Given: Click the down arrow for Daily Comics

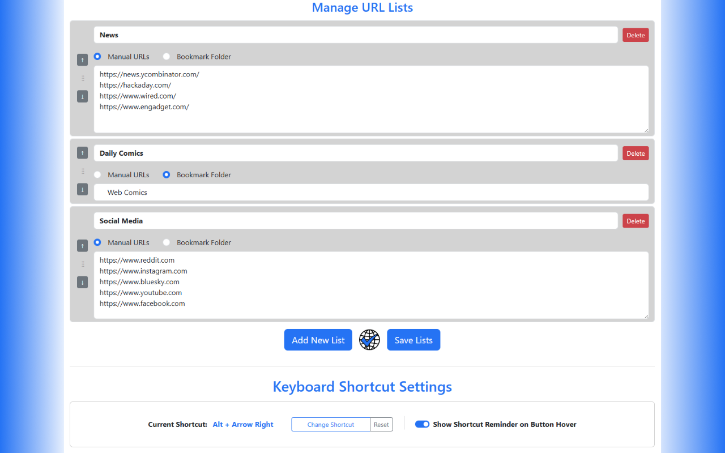Looking at the screenshot, I should 82,189.
